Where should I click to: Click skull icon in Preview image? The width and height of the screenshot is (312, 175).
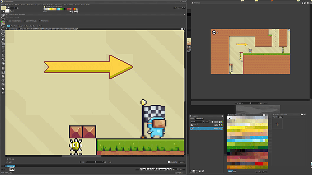[214, 33]
